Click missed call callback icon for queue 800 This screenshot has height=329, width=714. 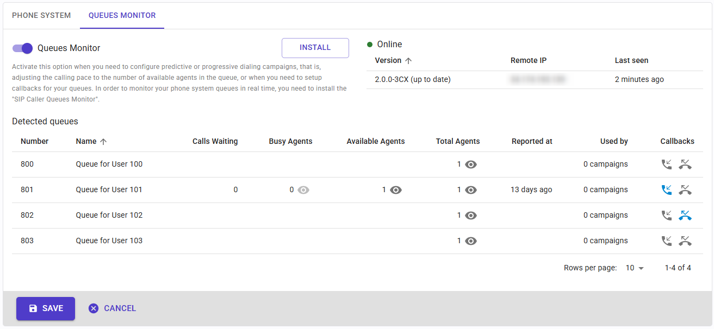(x=685, y=164)
